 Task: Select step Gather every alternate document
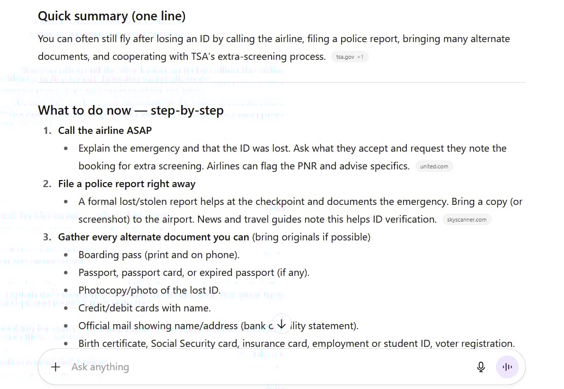[153, 237]
